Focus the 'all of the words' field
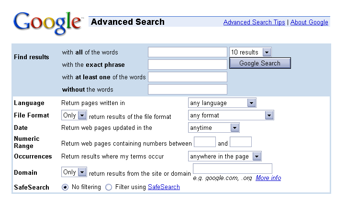This screenshot has width=346, height=201. (x=188, y=52)
